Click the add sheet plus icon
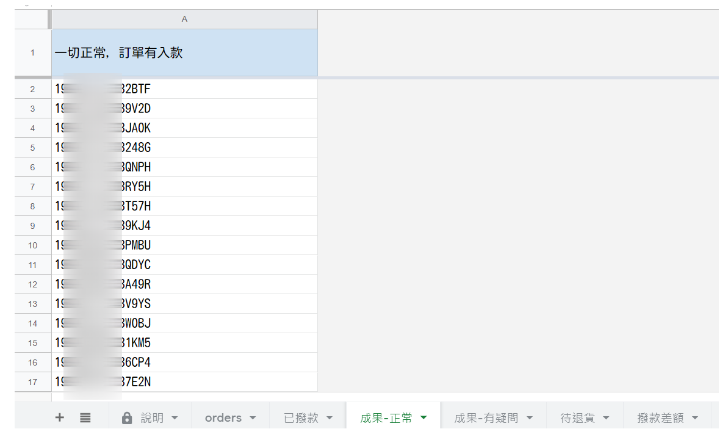Screen dimensions: 728x440 click(59, 418)
